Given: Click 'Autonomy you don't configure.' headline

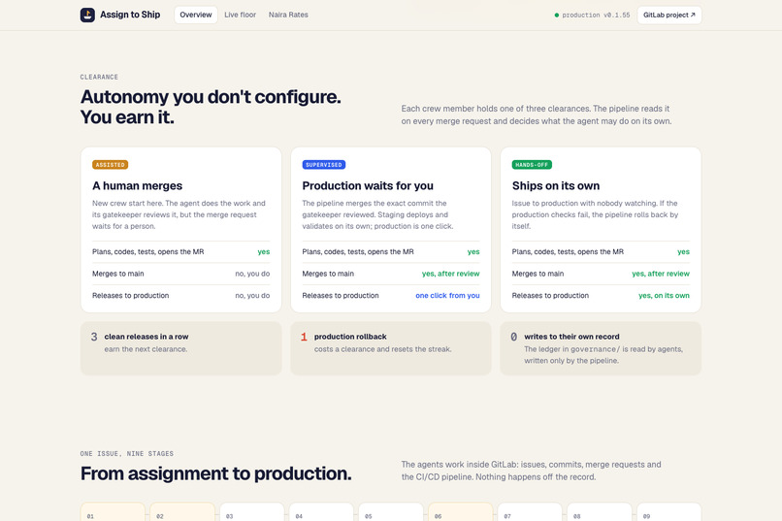Looking at the screenshot, I should 211,97.
